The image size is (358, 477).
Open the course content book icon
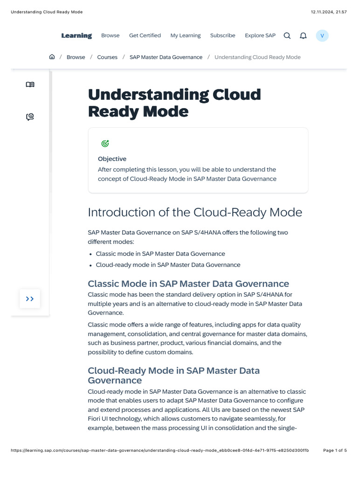[x=30, y=84]
